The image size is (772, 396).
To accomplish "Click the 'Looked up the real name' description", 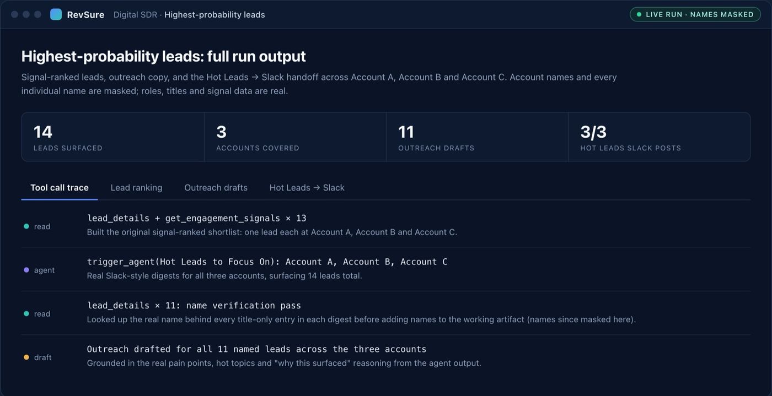I will point(362,319).
